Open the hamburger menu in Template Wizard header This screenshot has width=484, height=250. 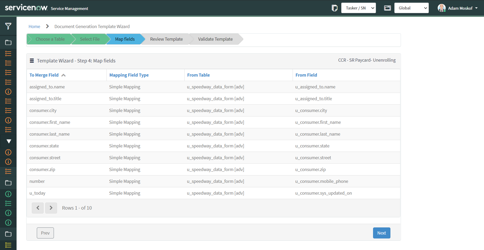[x=32, y=61]
